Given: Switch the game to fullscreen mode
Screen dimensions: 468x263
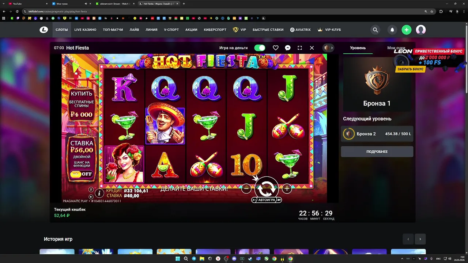Looking at the screenshot, I should click(x=300, y=48).
